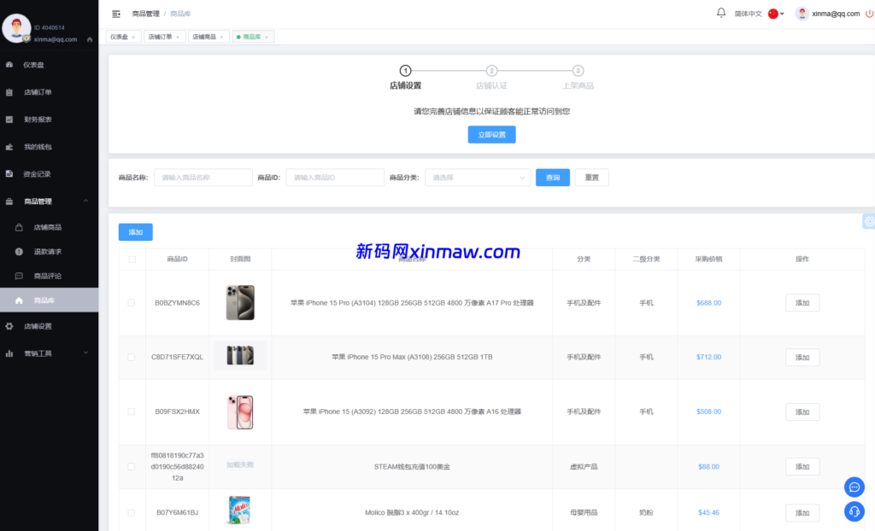
Task: Click the China flag language icon
Action: click(772, 14)
